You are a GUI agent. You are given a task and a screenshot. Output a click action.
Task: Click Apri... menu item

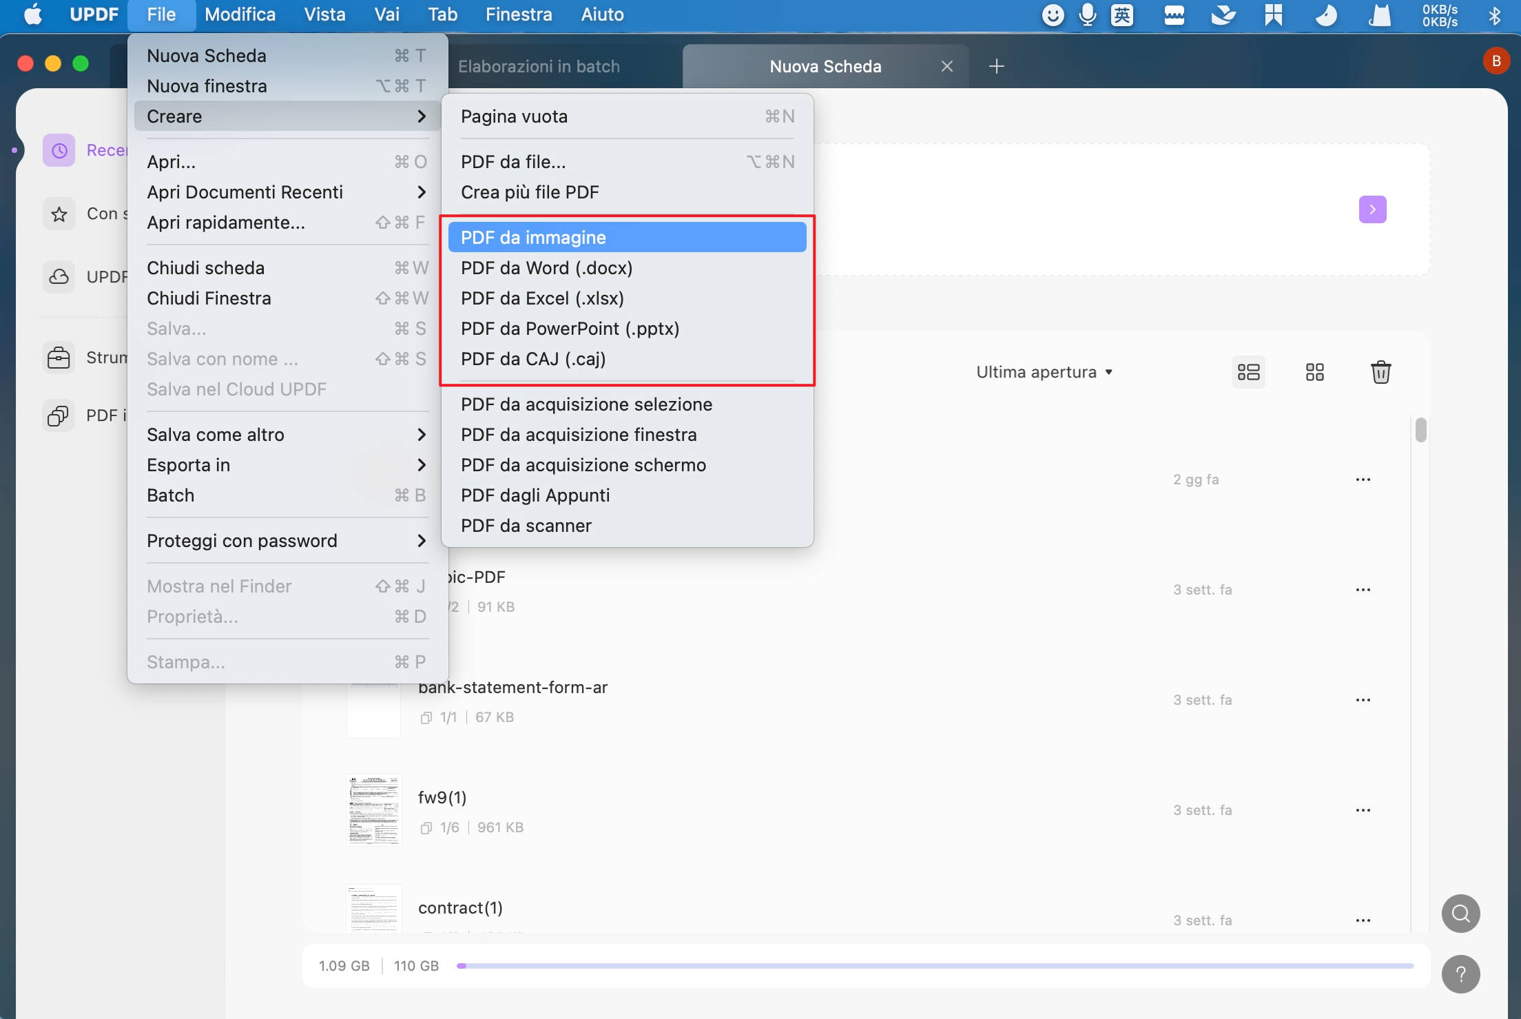(287, 162)
